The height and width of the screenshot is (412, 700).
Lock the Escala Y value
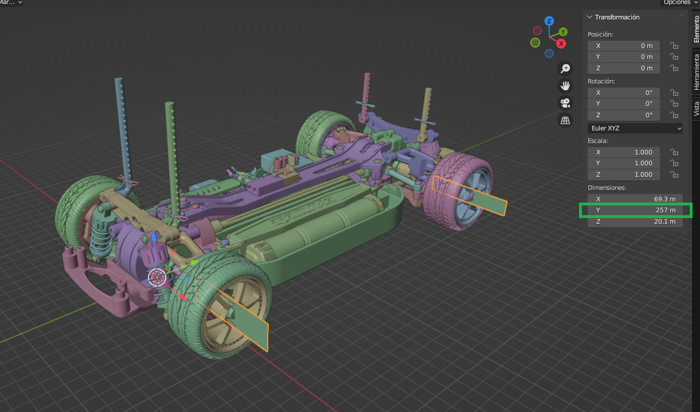675,163
